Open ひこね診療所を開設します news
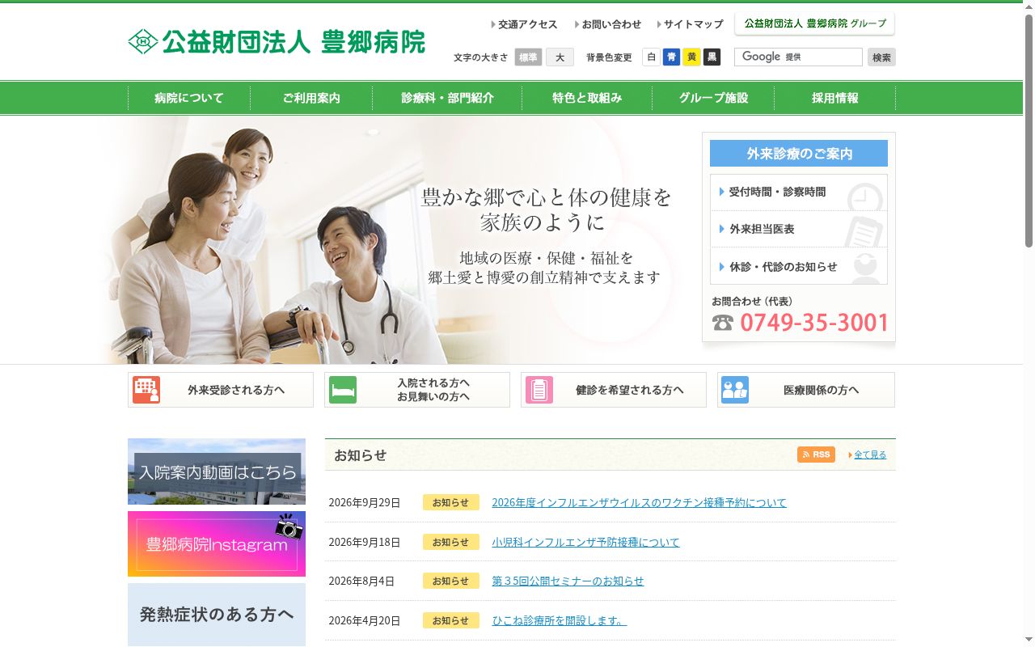This screenshot has width=1035, height=647. pos(559,620)
